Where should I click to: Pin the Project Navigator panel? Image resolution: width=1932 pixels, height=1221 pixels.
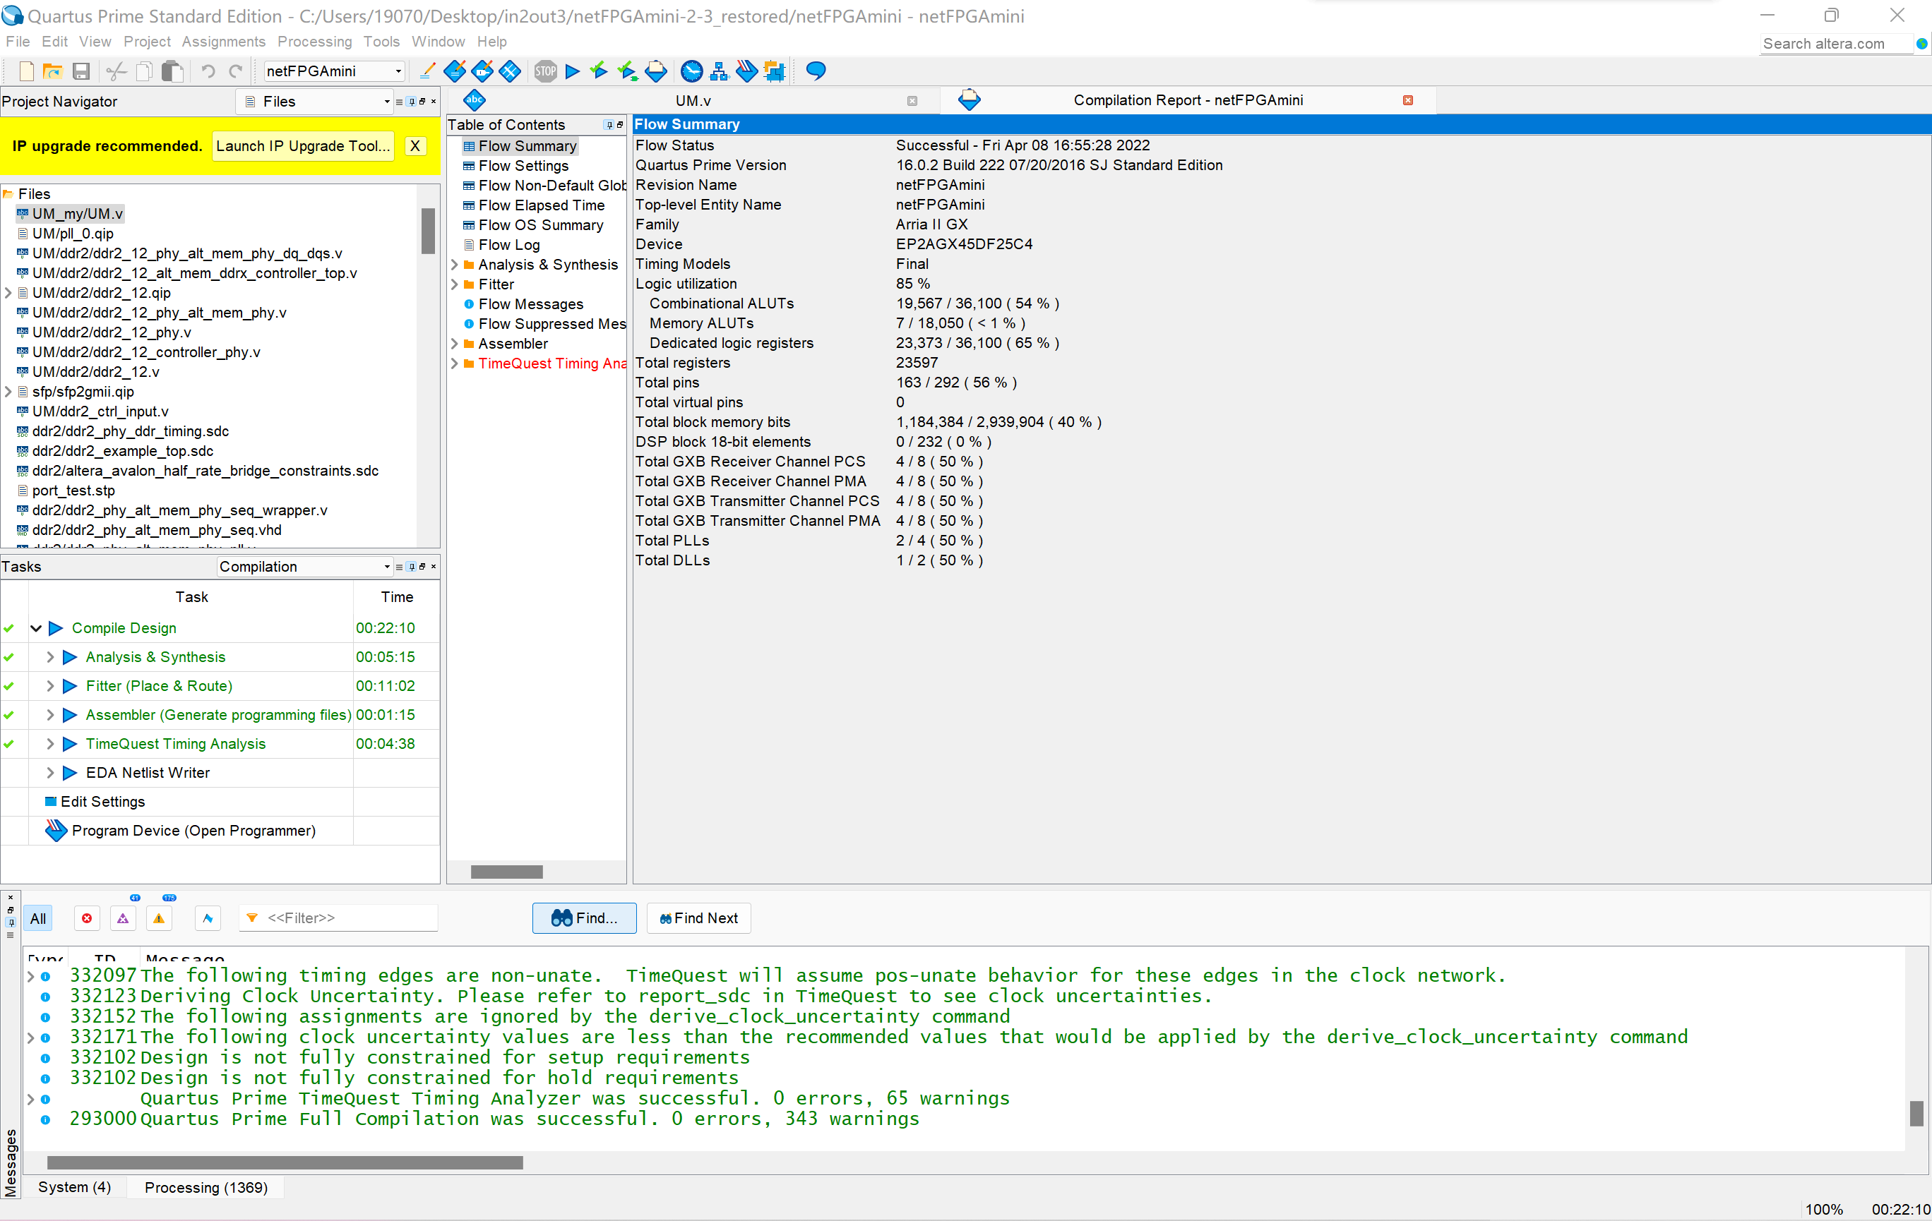click(x=412, y=102)
